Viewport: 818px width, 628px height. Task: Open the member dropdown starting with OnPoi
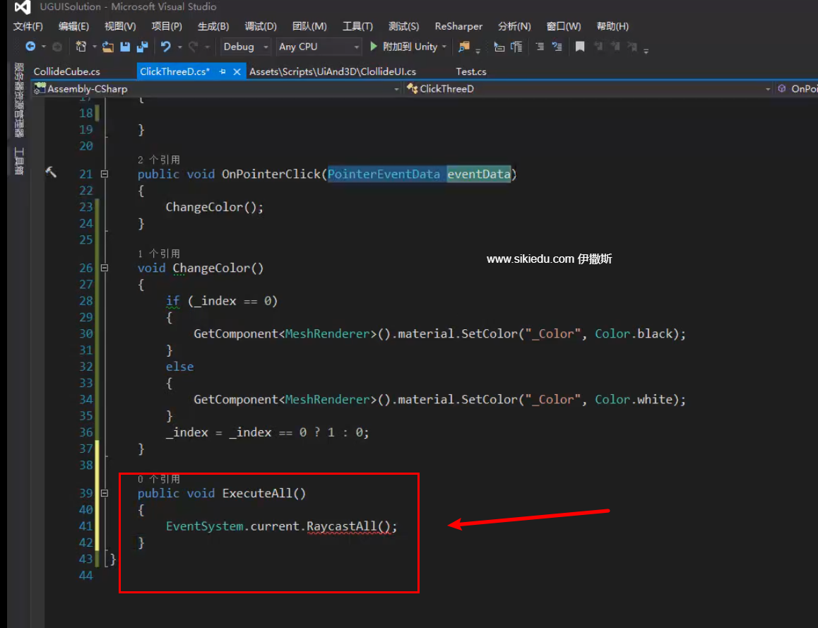pyautogui.click(x=797, y=89)
